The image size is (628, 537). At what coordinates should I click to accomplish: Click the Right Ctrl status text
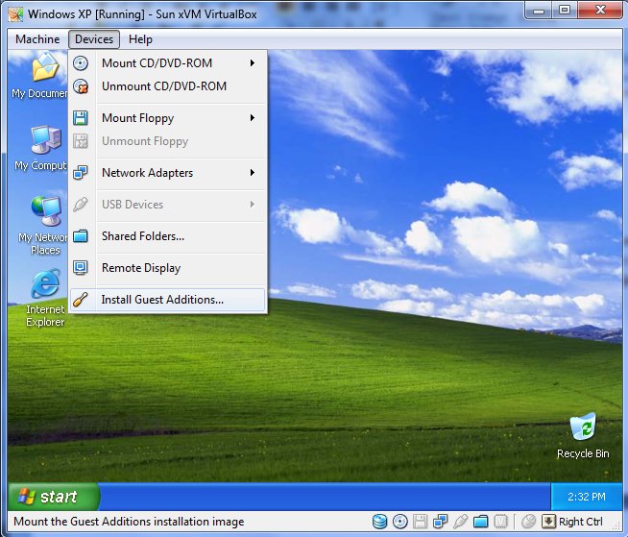tap(580, 522)
